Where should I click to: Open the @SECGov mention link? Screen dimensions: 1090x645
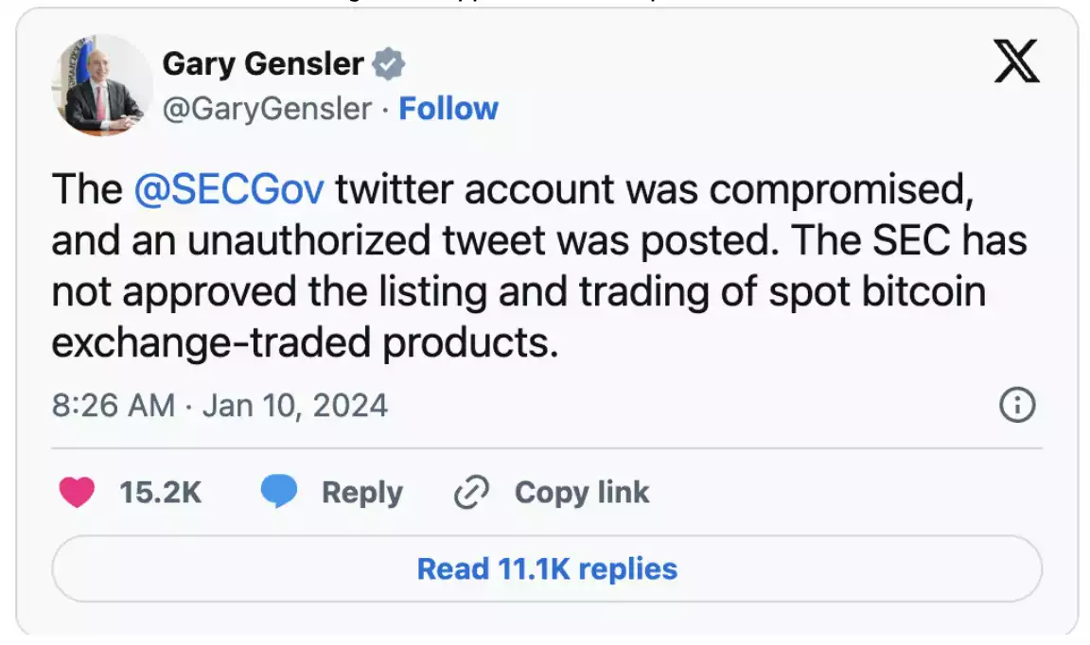[x=230, y=189]
